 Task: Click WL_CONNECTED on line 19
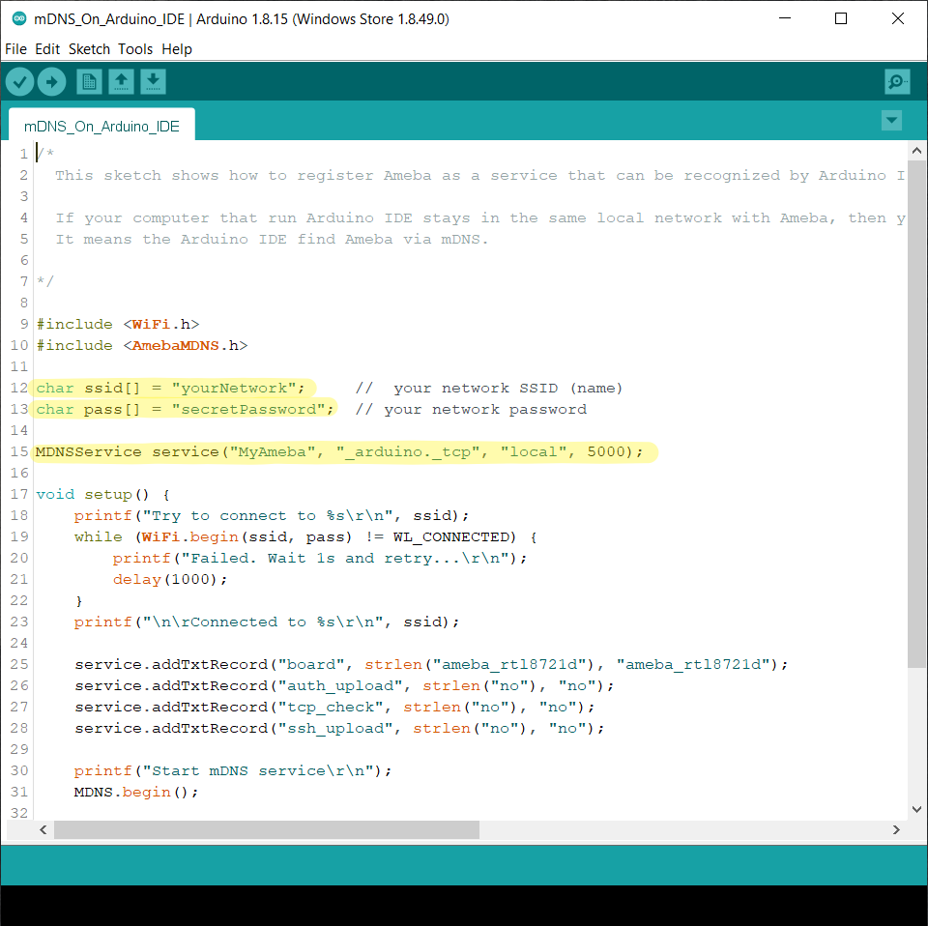[x=451, y=537]
